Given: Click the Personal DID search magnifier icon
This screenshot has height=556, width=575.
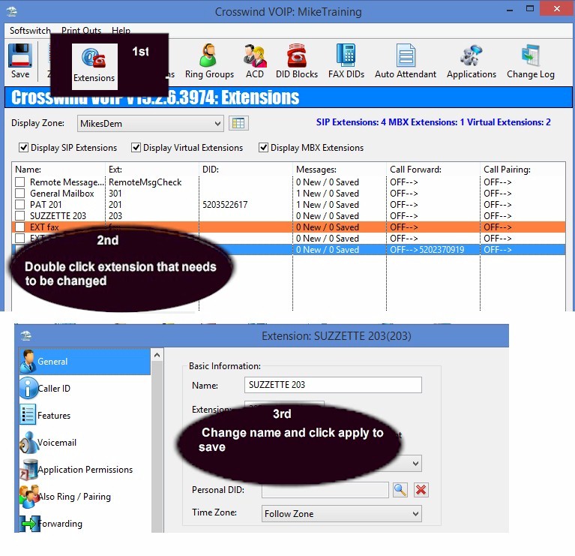Looking at the screenshot, I should click(x=400, y=490).
